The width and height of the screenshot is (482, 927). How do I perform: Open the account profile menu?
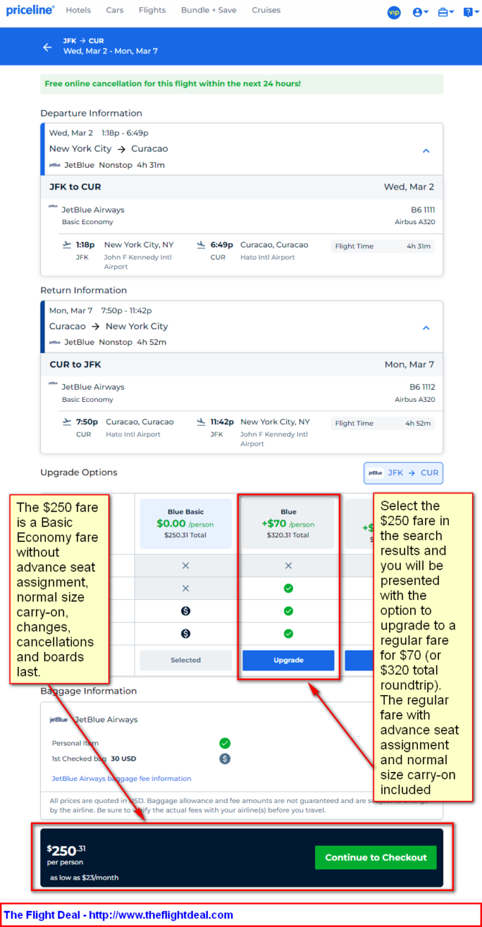[420, 12]
